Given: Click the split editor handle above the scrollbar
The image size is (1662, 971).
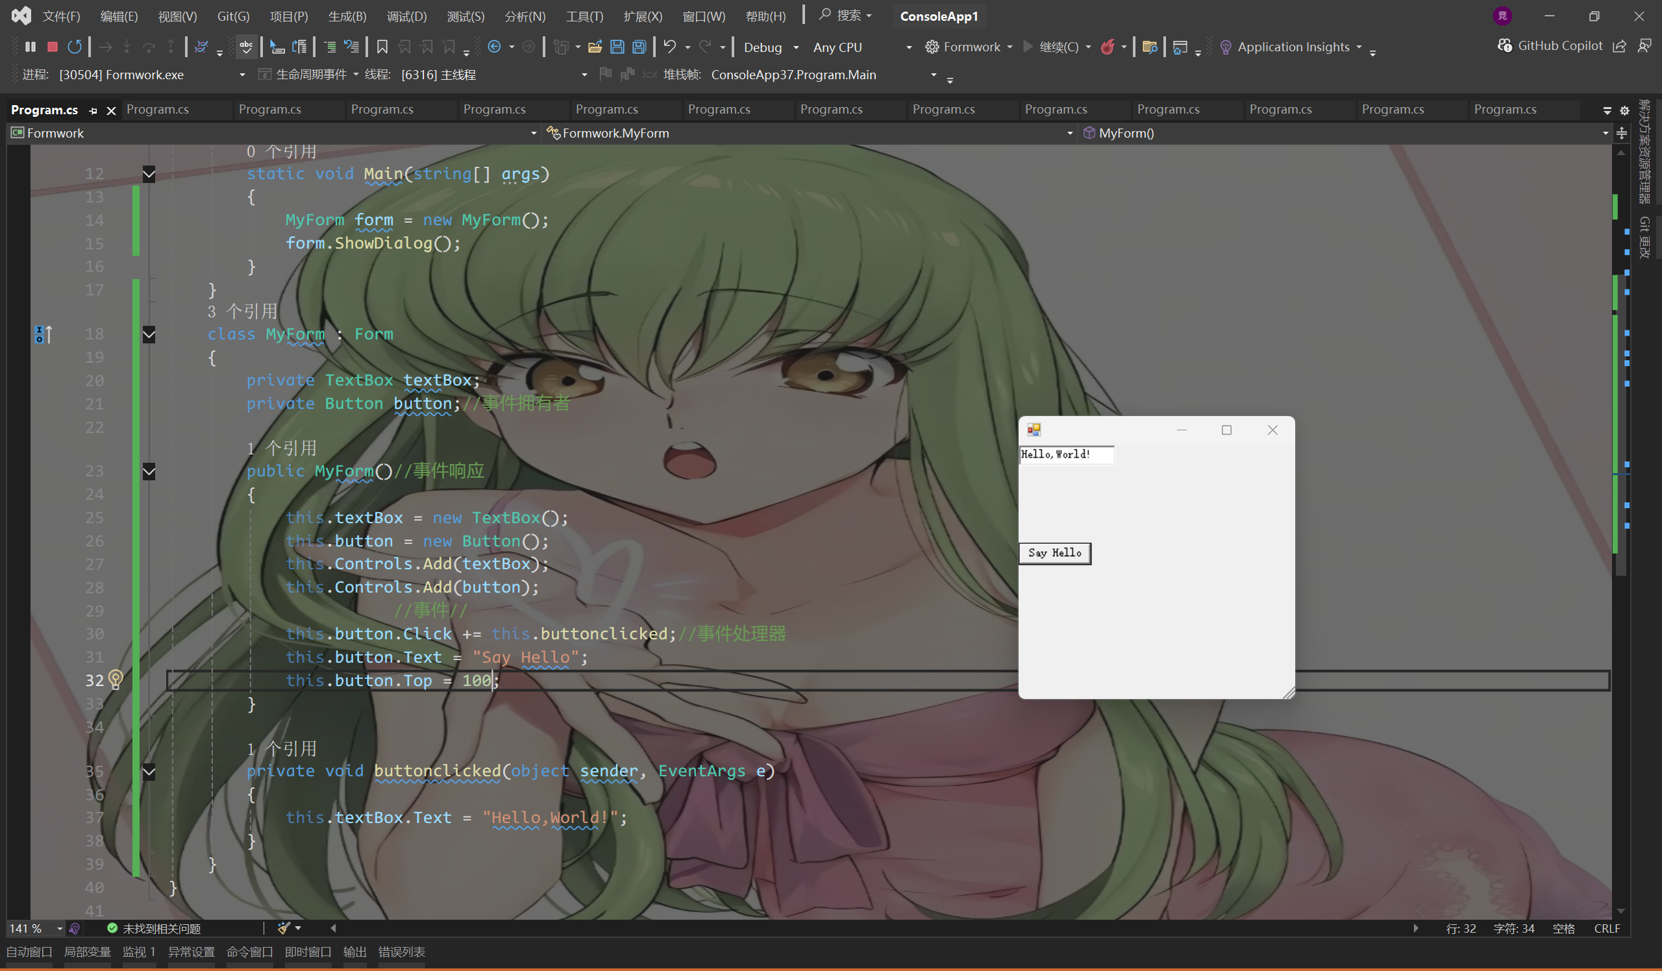Looking at the screenshot, I should [1622, 133].
